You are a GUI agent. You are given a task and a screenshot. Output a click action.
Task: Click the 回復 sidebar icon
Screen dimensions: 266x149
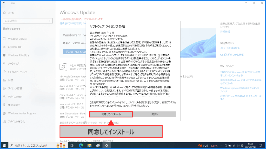(x=4, y=80)
